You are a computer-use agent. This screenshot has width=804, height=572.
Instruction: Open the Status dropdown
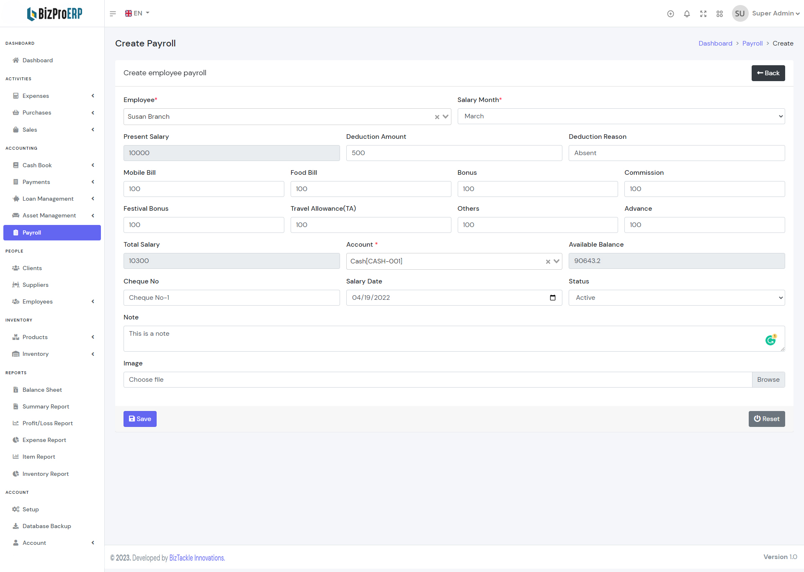[x=676, y=298]
